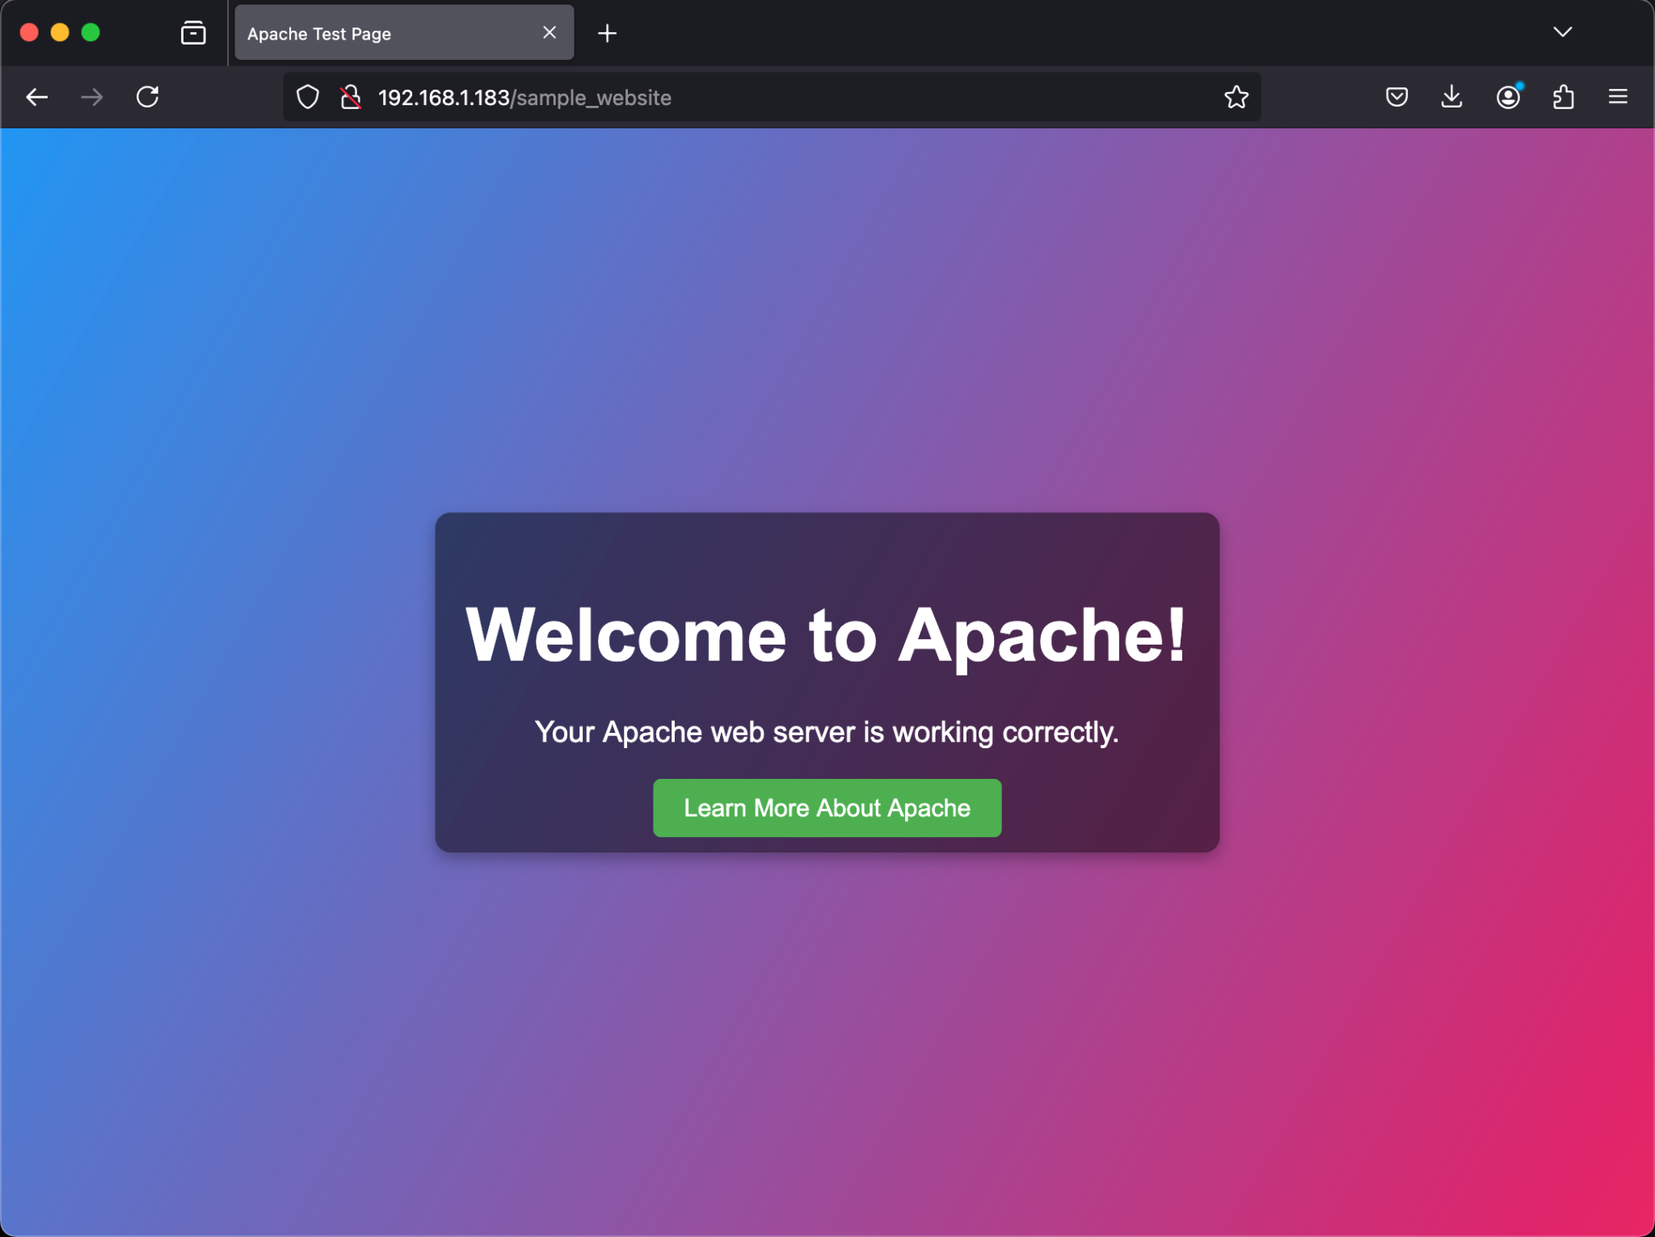
Task: Open the Extensions puzzle-piece menu
Action: click(1563, 98)
